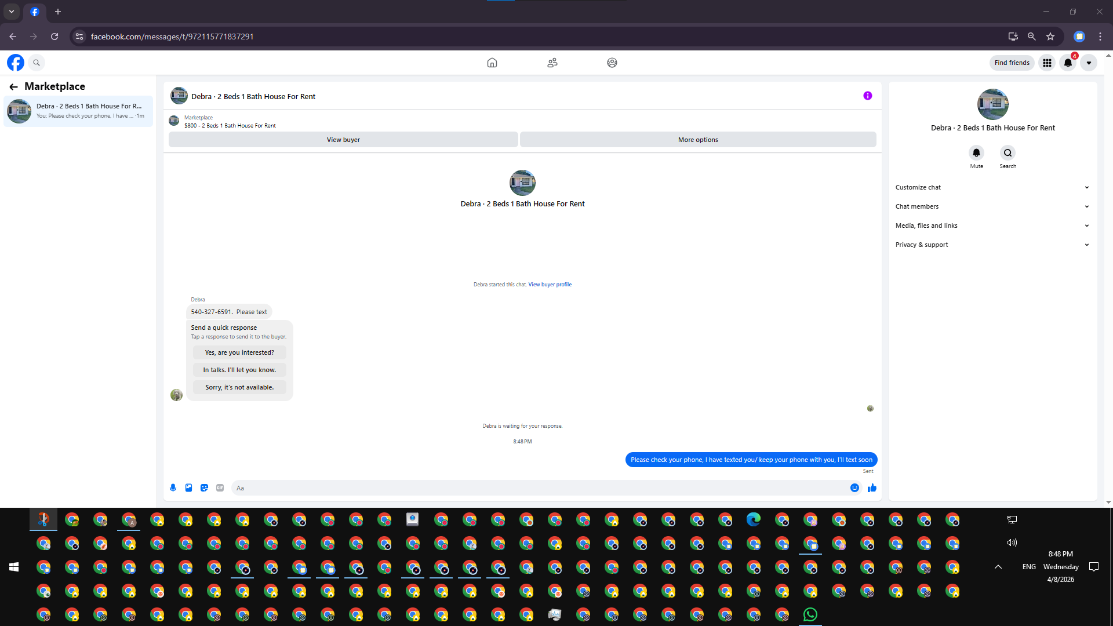Screen dimensions: 1113x626
Task: Search in conversation button
Action: [1007, 153]
